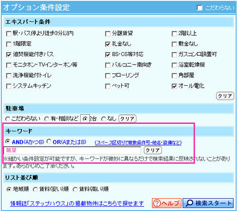
Task: Check 洗浄機能付トイレ option
Action: pos(9,76)
